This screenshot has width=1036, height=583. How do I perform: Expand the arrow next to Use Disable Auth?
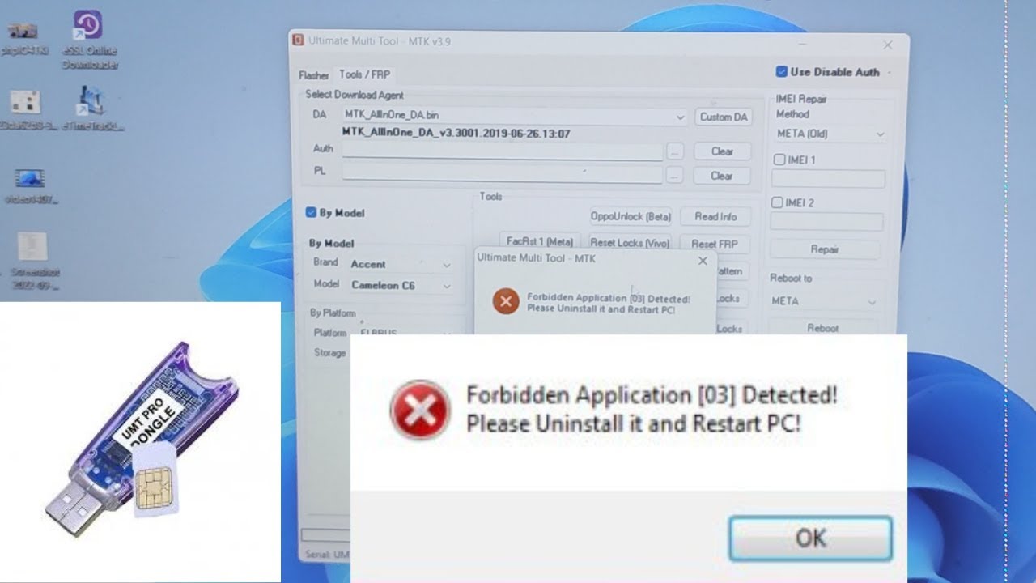[x=889, y=73]
